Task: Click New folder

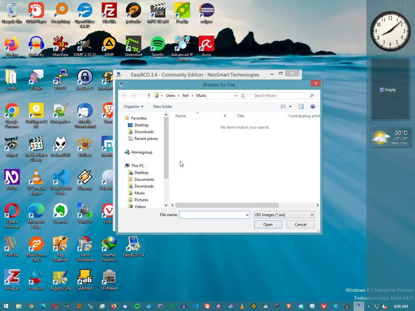Action: 163,107
